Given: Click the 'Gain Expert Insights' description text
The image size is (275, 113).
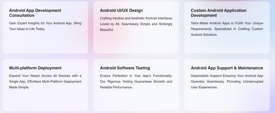Looking at the screenshot, I should click(45, 26).
